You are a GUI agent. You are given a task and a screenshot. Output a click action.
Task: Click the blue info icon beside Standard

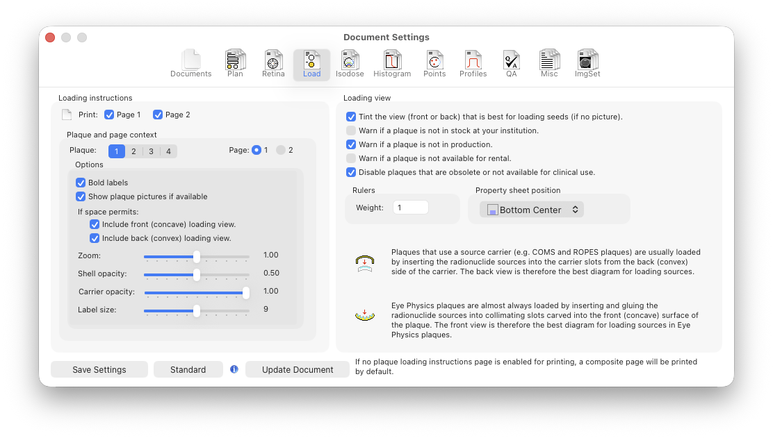[x=234, y=369]
